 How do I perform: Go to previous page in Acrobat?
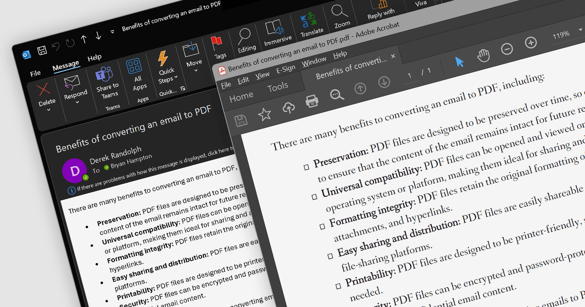(x=360, y=88)
